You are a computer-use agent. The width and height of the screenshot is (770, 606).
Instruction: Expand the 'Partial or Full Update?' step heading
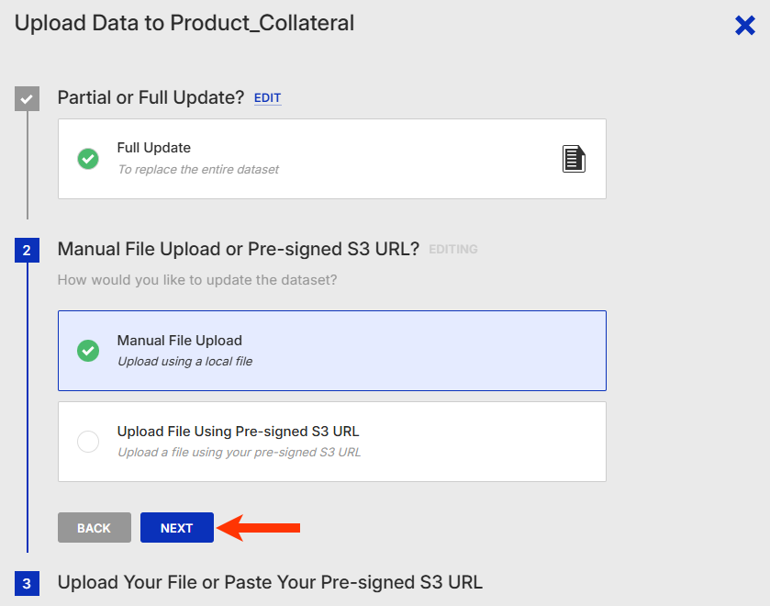click(x=151, y=97)
